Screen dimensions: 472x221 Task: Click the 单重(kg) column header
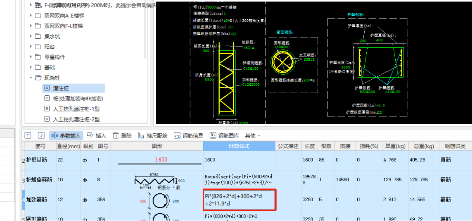point(395,146)
